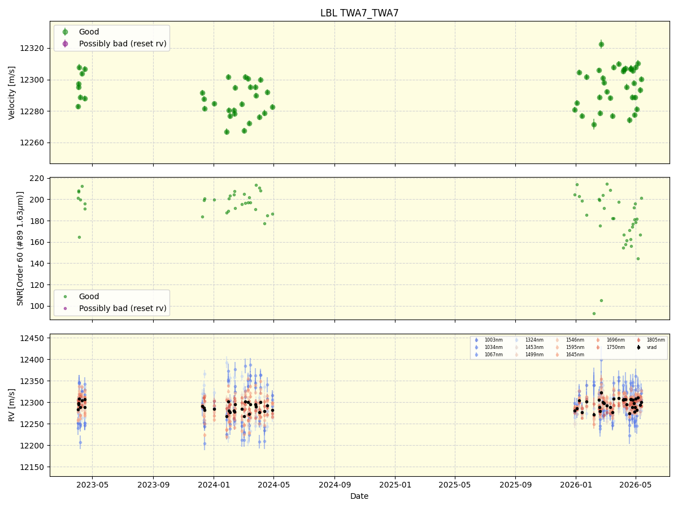678x509 pixels.
Task: Click the 'RV [m/s]' y-axis label
Action: pyautogui.click(x=12, y=405)
